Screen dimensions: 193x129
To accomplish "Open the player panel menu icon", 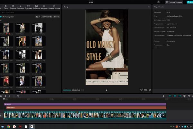I will pyautogui.click(x=149, y=7).
